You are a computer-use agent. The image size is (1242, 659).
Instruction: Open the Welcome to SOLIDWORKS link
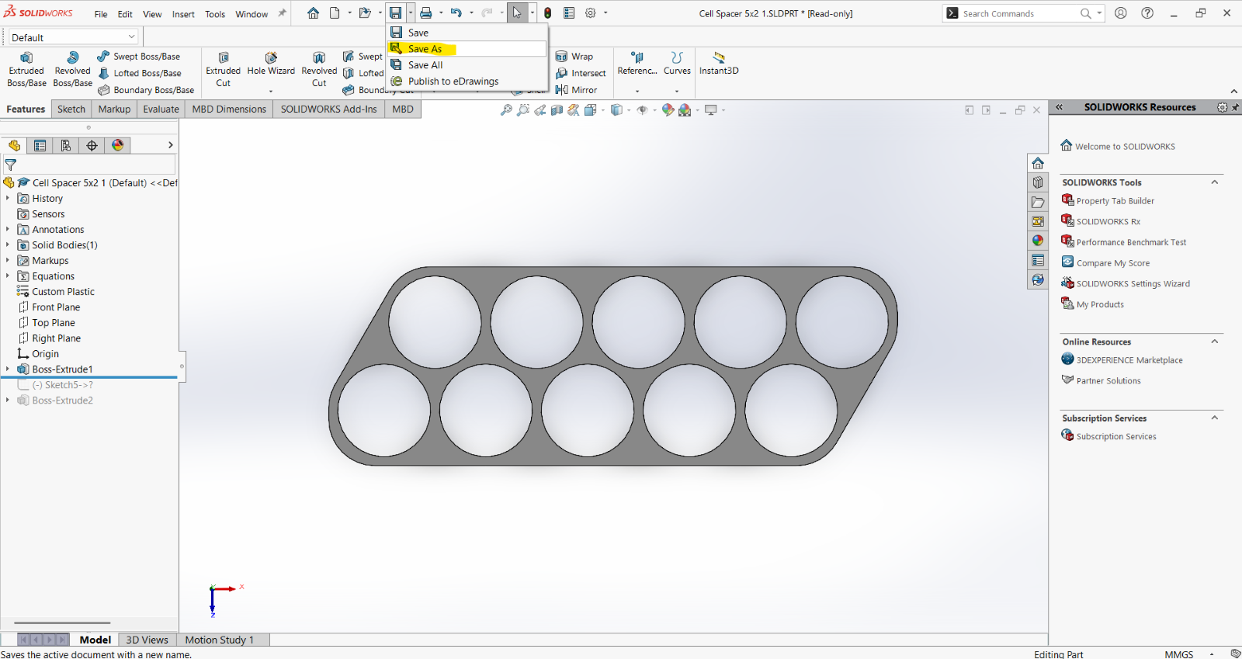(x=1125, y=146)
